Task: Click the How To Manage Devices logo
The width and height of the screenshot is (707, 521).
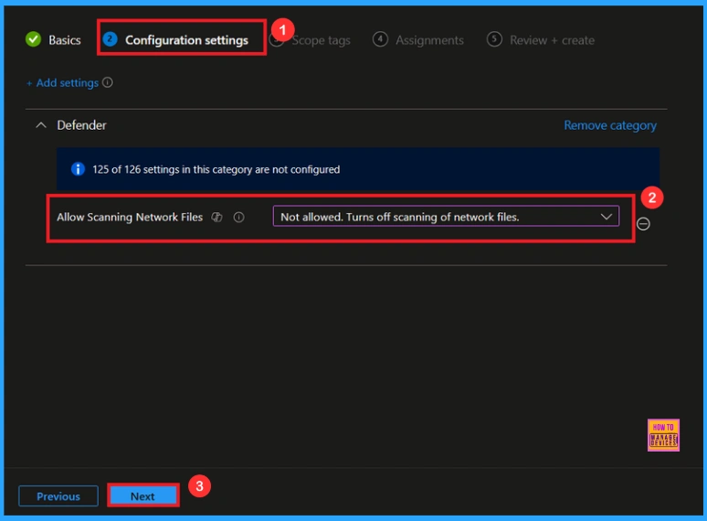Action: click(x=662, y=435)
